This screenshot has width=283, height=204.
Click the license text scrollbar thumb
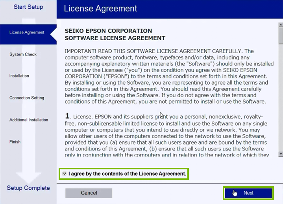[x=281, y=35]
